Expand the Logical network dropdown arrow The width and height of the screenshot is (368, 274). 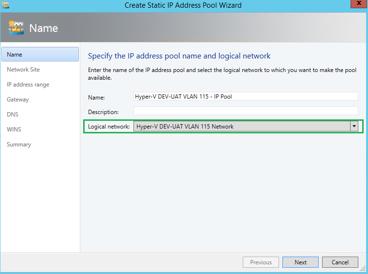pos(354,126)
